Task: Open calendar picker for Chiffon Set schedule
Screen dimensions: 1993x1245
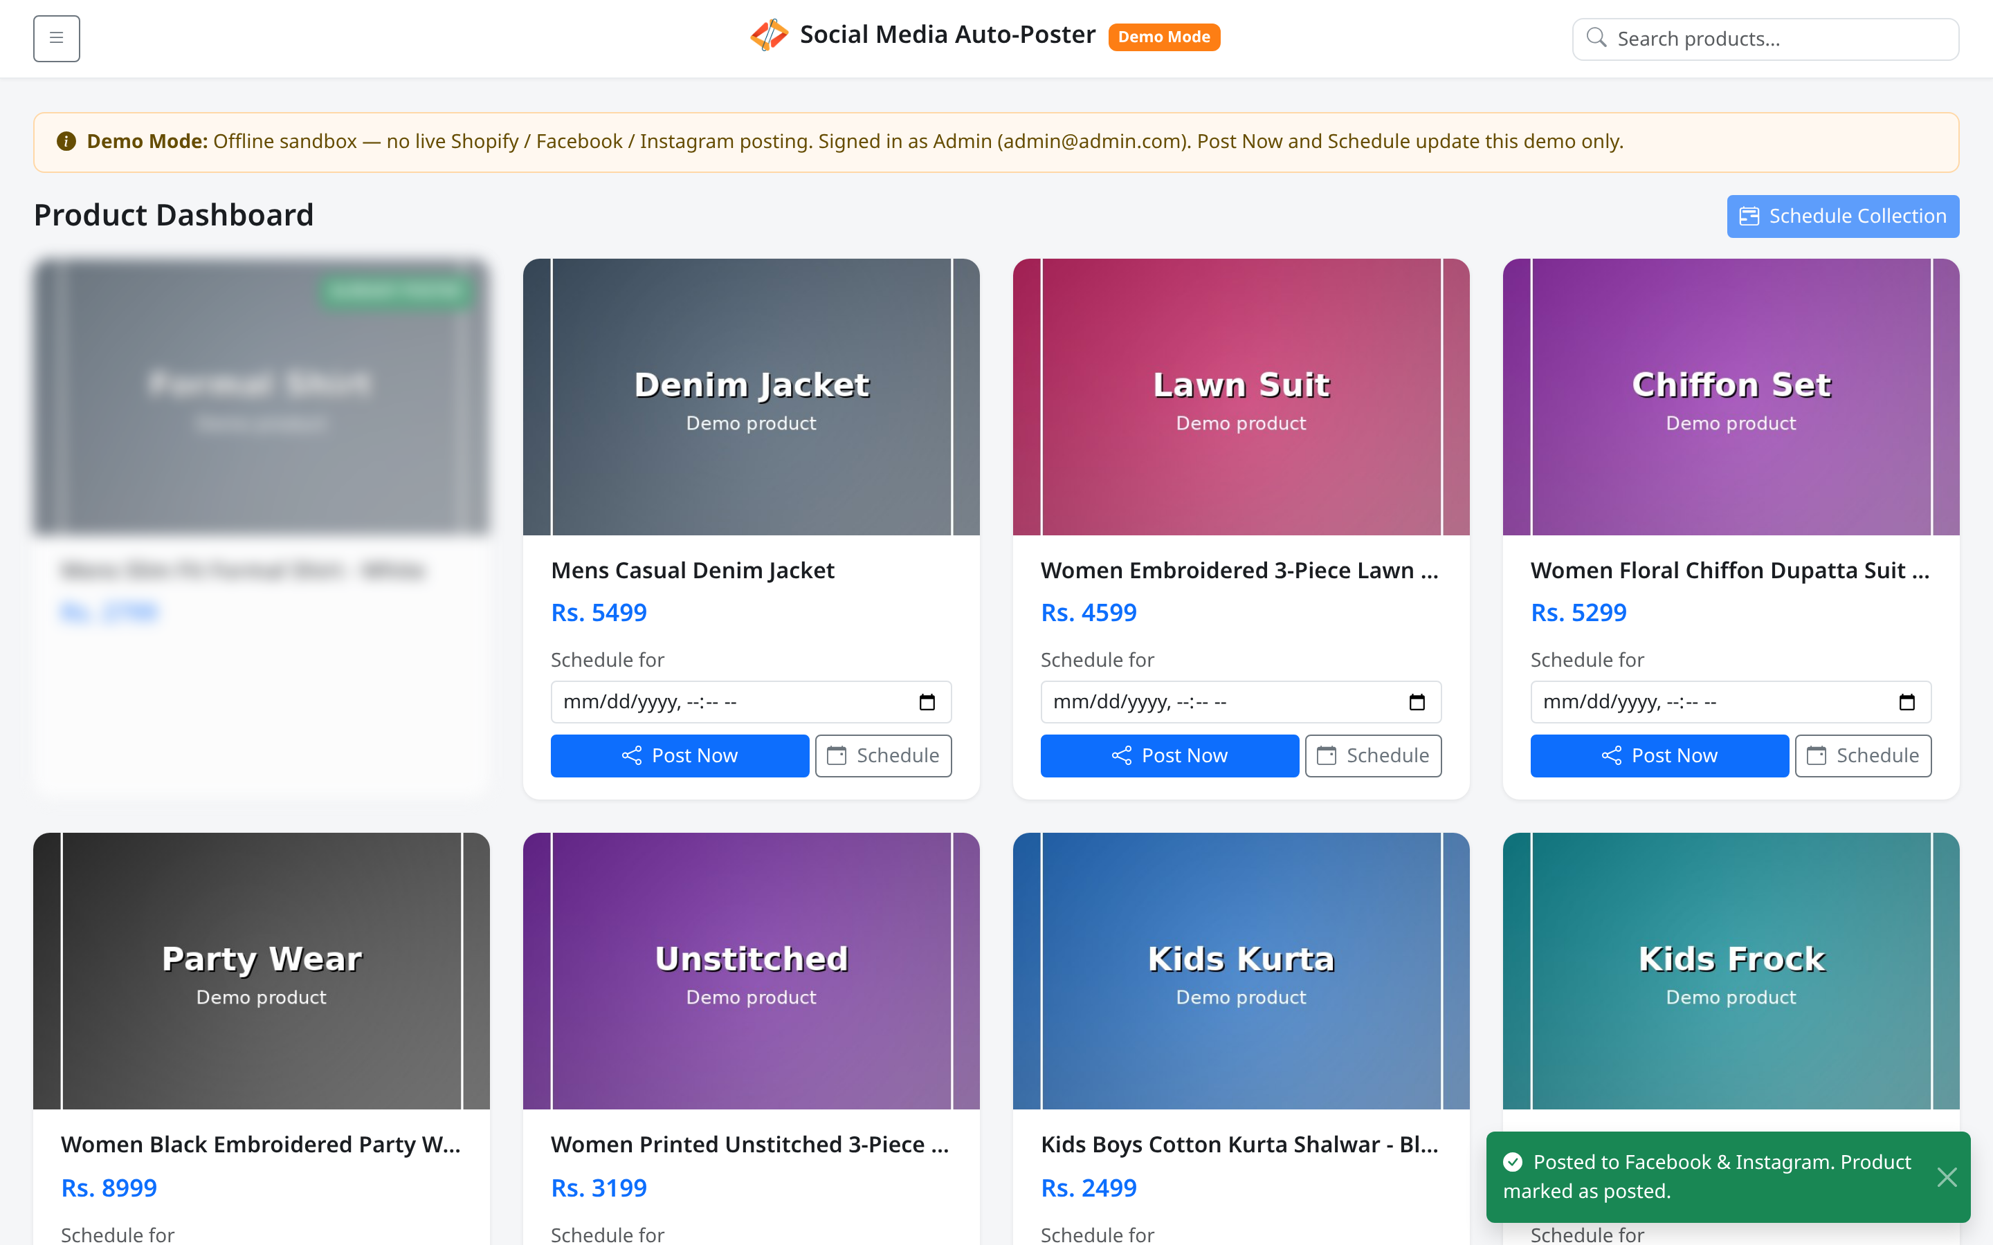Action: 1906,702
